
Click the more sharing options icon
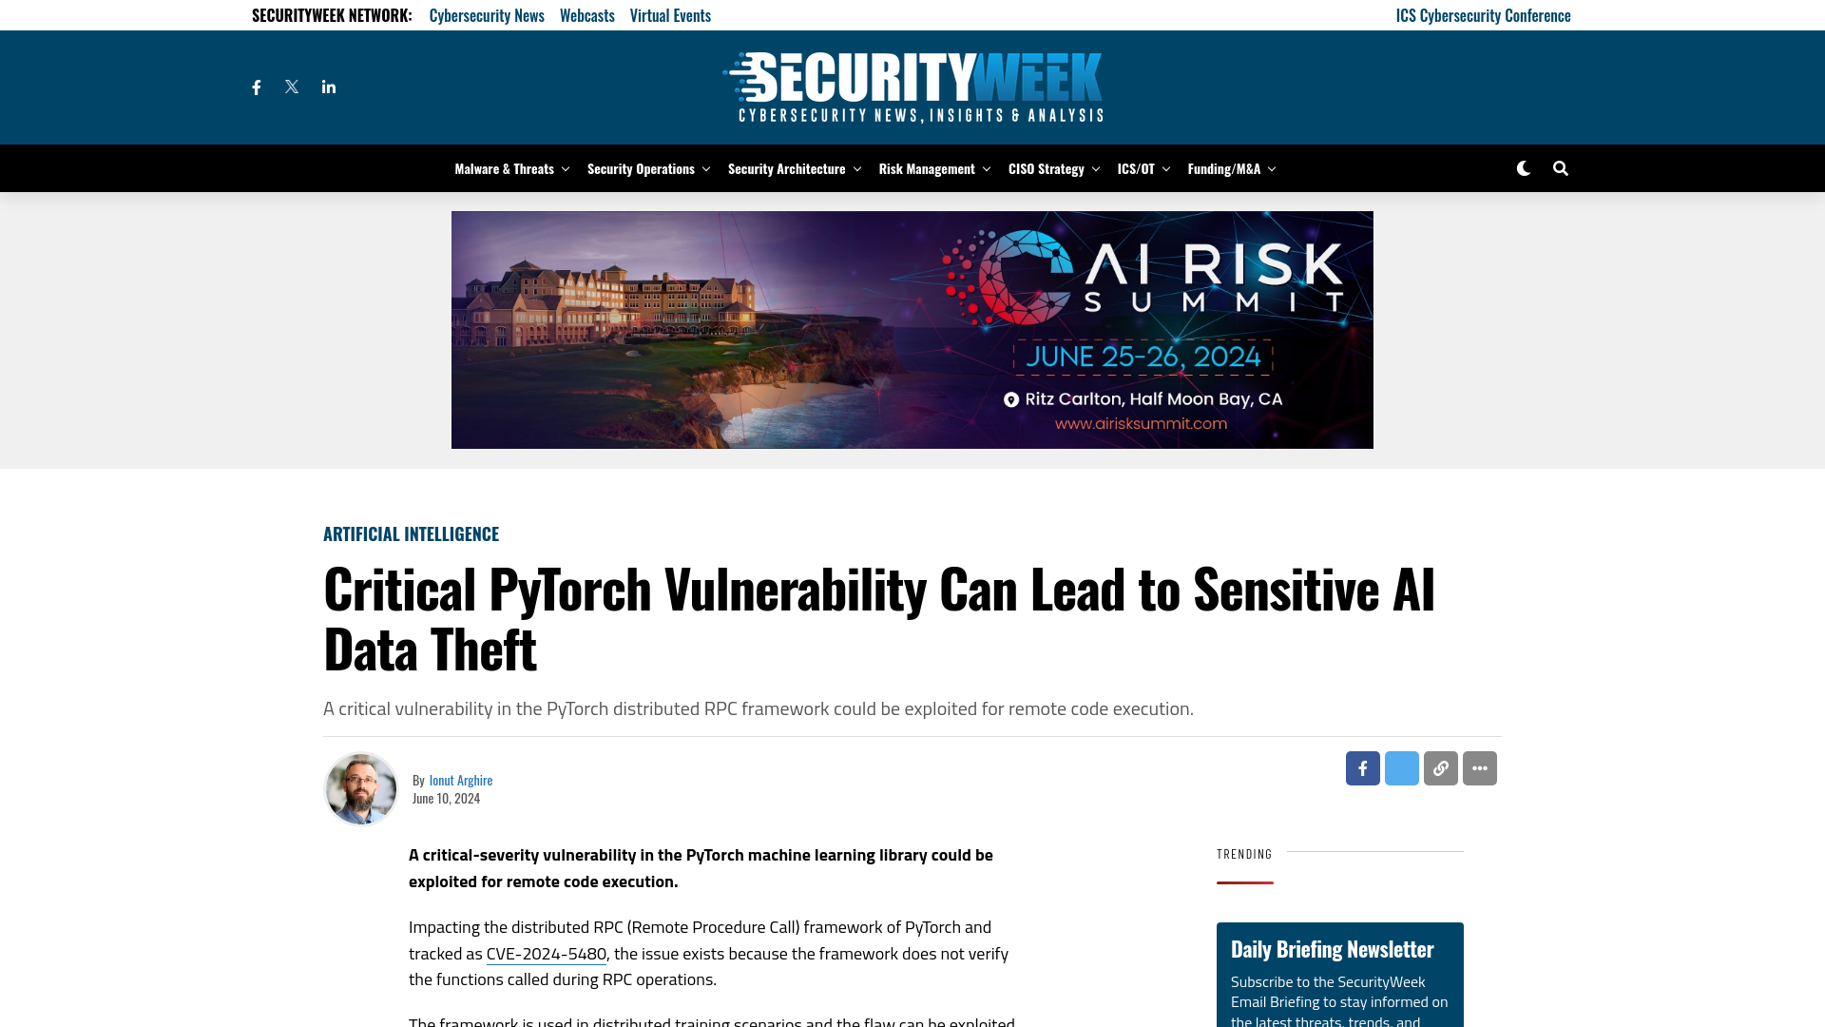pos(1479,767)
